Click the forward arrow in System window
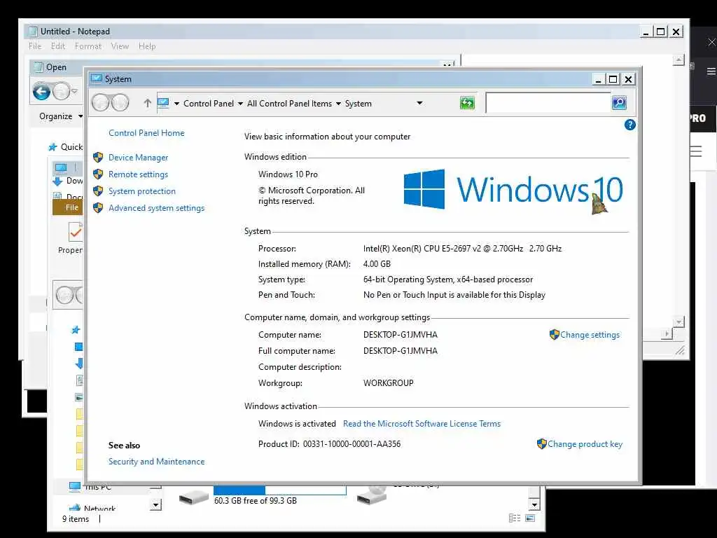717x538 pixels. pos(120,103)
